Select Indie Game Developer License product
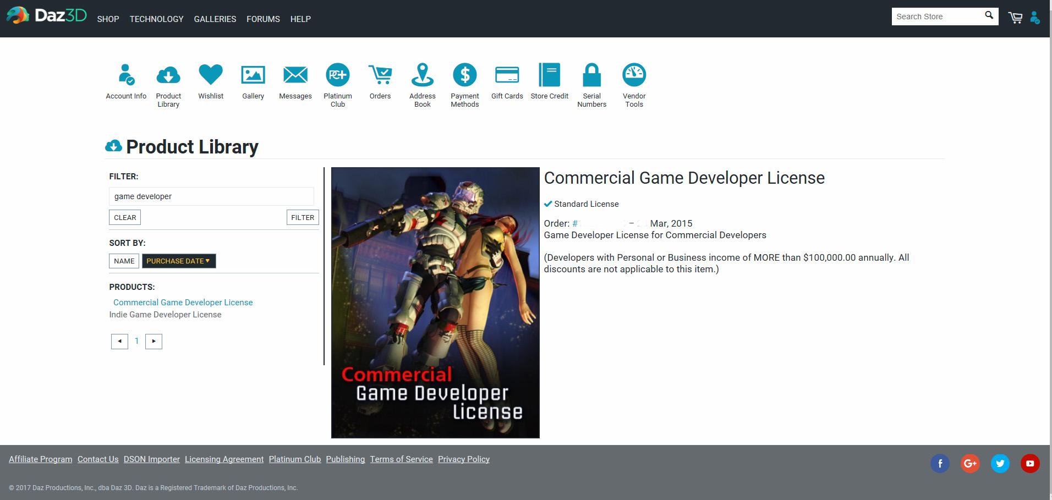Image resolution: width=1052 pixels, height=500 pixels. click(165, 315)
